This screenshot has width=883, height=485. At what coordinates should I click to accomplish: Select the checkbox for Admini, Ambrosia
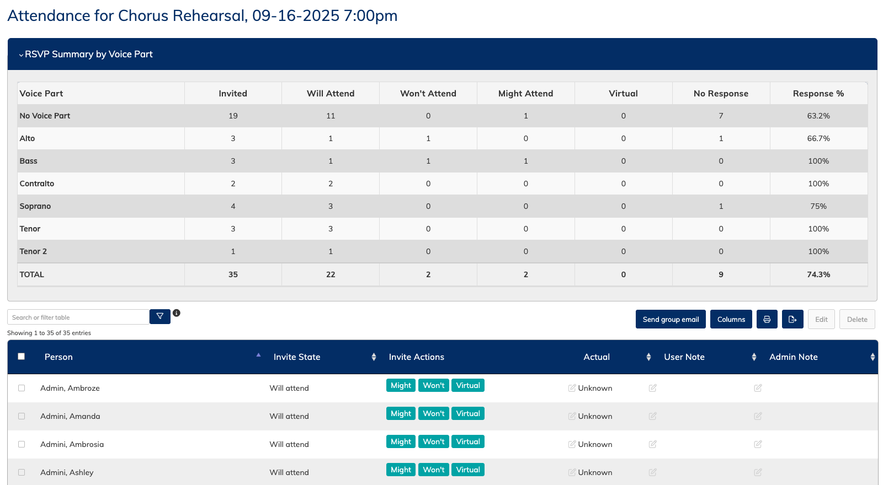tap(22, 444)
